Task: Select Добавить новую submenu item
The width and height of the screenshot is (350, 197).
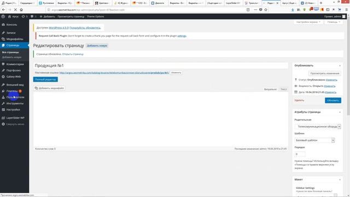Action: [11, 57]
